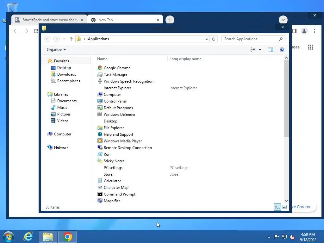Screen dimensions: 324x243
Task: Open Chrome apps grid icon
Action: (x=311, y=47)
